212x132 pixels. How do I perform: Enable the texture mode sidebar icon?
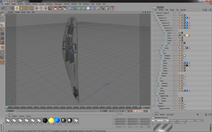click(2, 52)
